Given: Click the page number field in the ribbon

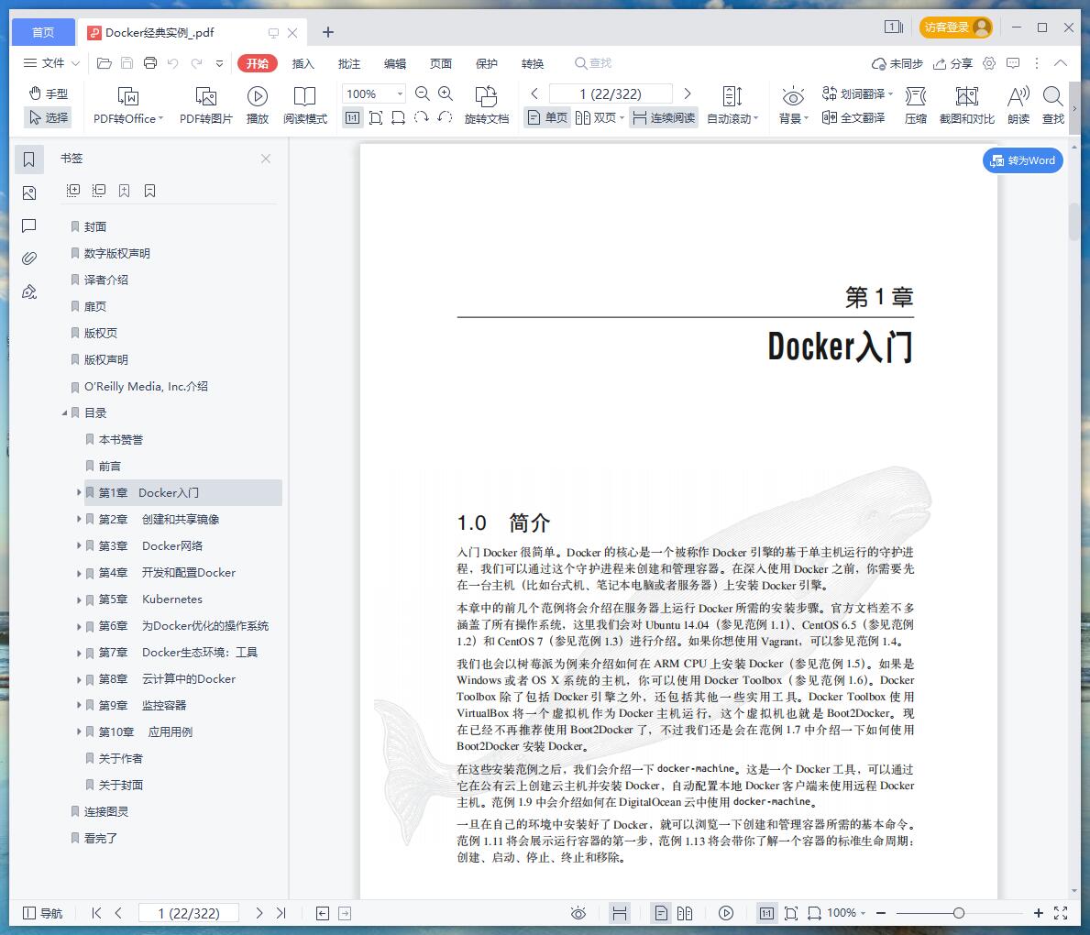Looking at the screenshot, I should click(x=611, y=93).
